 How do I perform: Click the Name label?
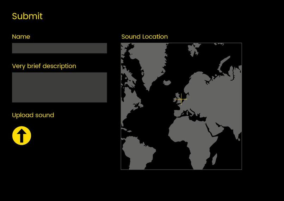[21, 37]
